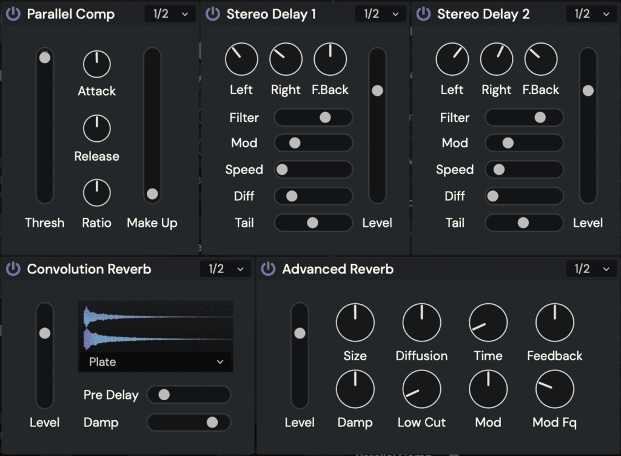The height and width of the screenshot is (456, 621).
Task: Click the Stereo Delay 2 F.Back knob
Action: click(541, 59)
